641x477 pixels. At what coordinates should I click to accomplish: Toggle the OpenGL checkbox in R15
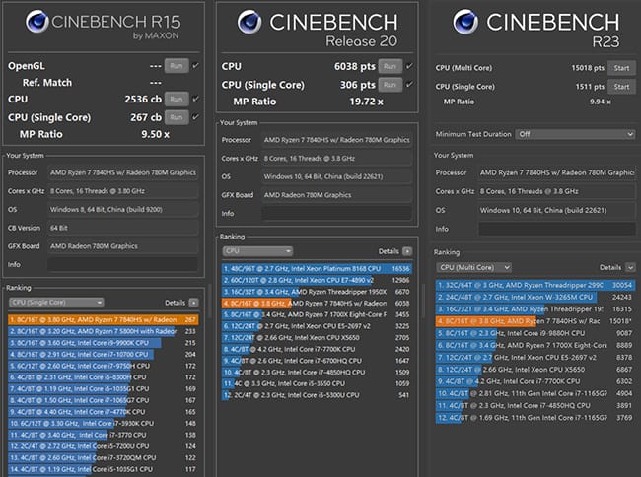(196, 66)
